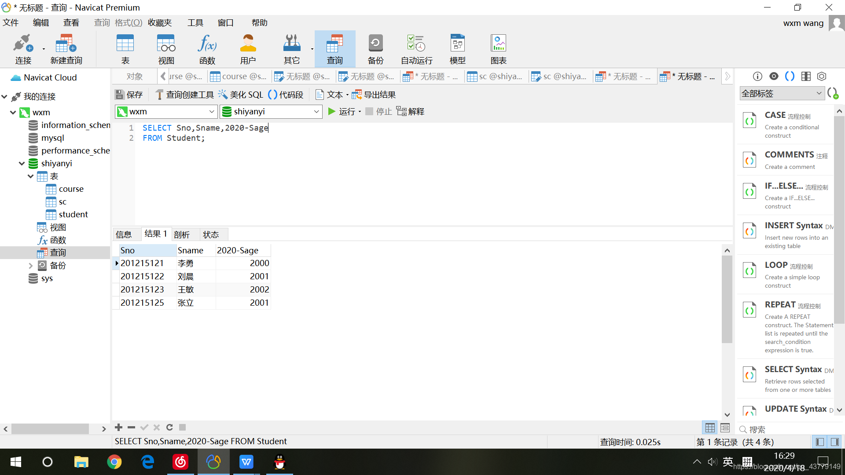
Task: Open the shiyanyi database dropdown
Action: 317,111
